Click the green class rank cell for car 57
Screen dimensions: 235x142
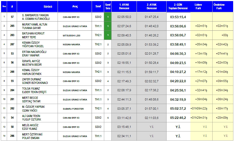108,17
